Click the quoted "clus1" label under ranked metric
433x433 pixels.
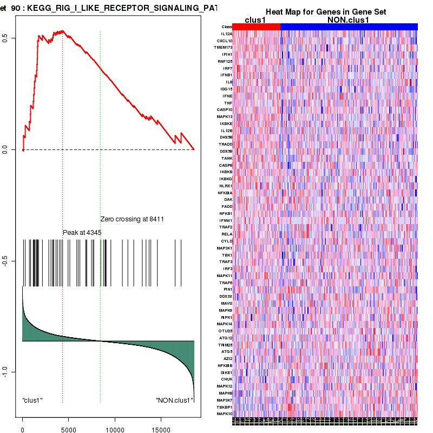tap(32, 400)
